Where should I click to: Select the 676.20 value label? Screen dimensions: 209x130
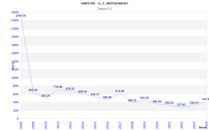point(70,89)
